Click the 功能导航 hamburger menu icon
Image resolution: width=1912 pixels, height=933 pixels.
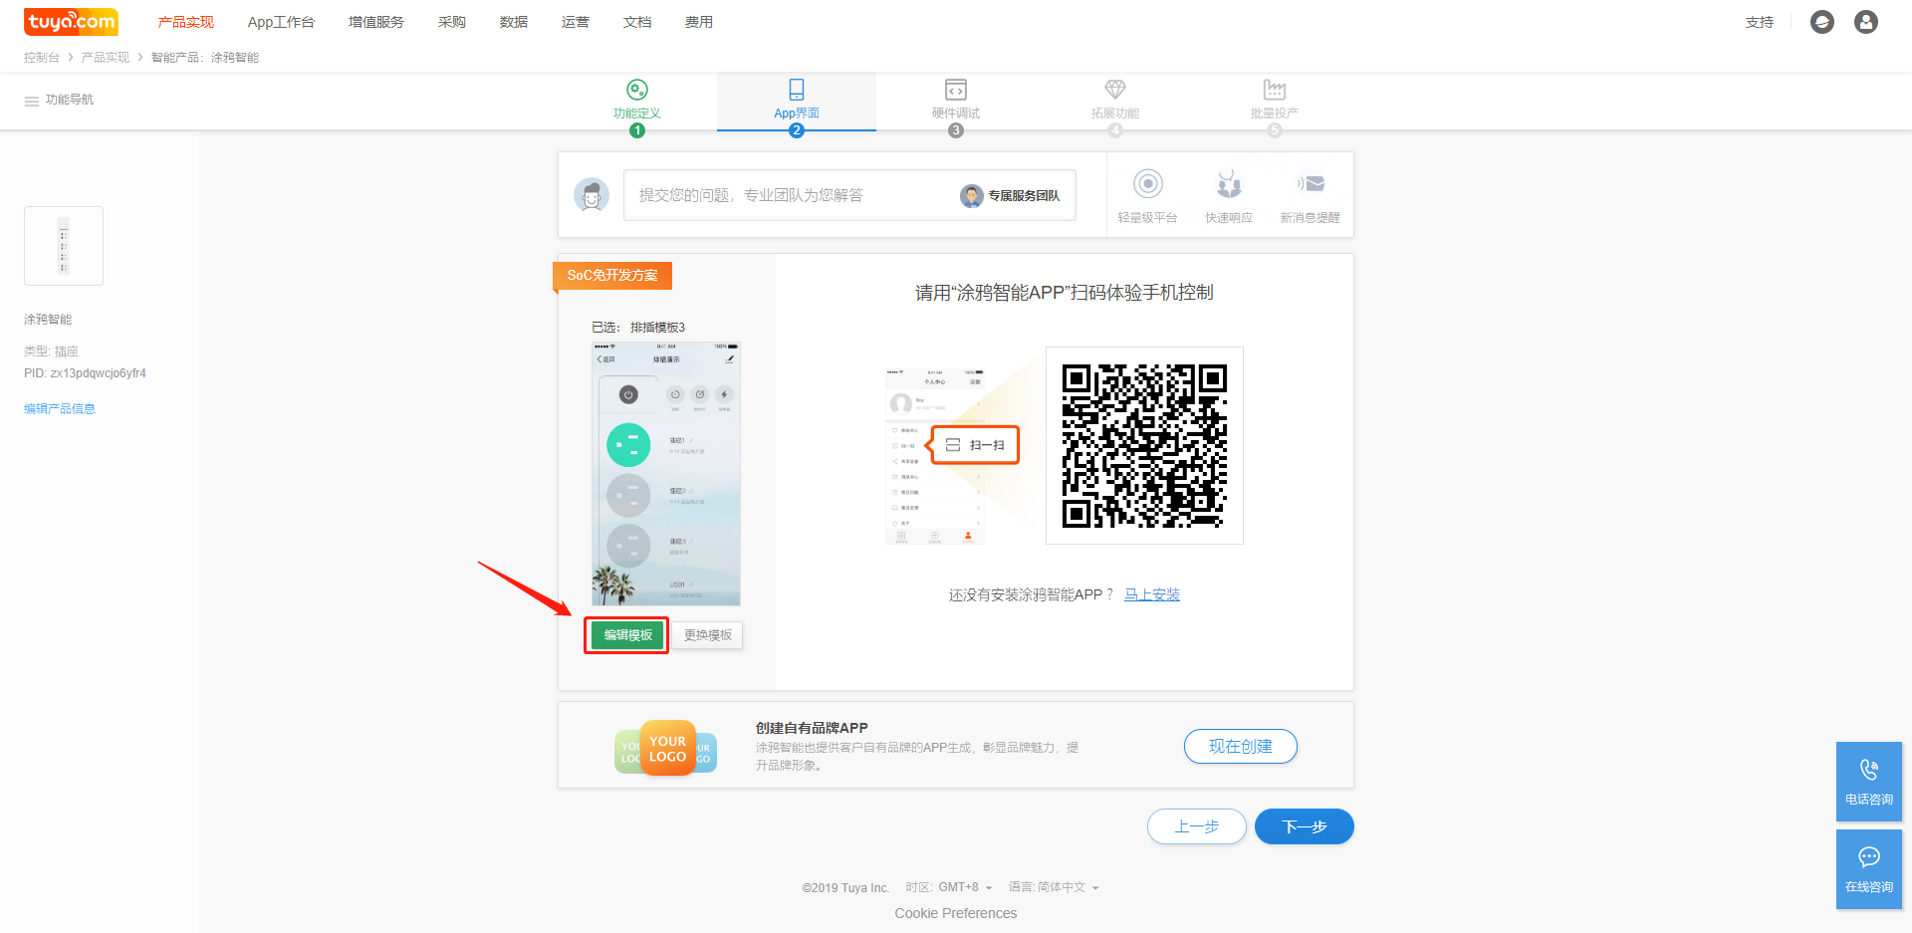click(x=32, y=101)
